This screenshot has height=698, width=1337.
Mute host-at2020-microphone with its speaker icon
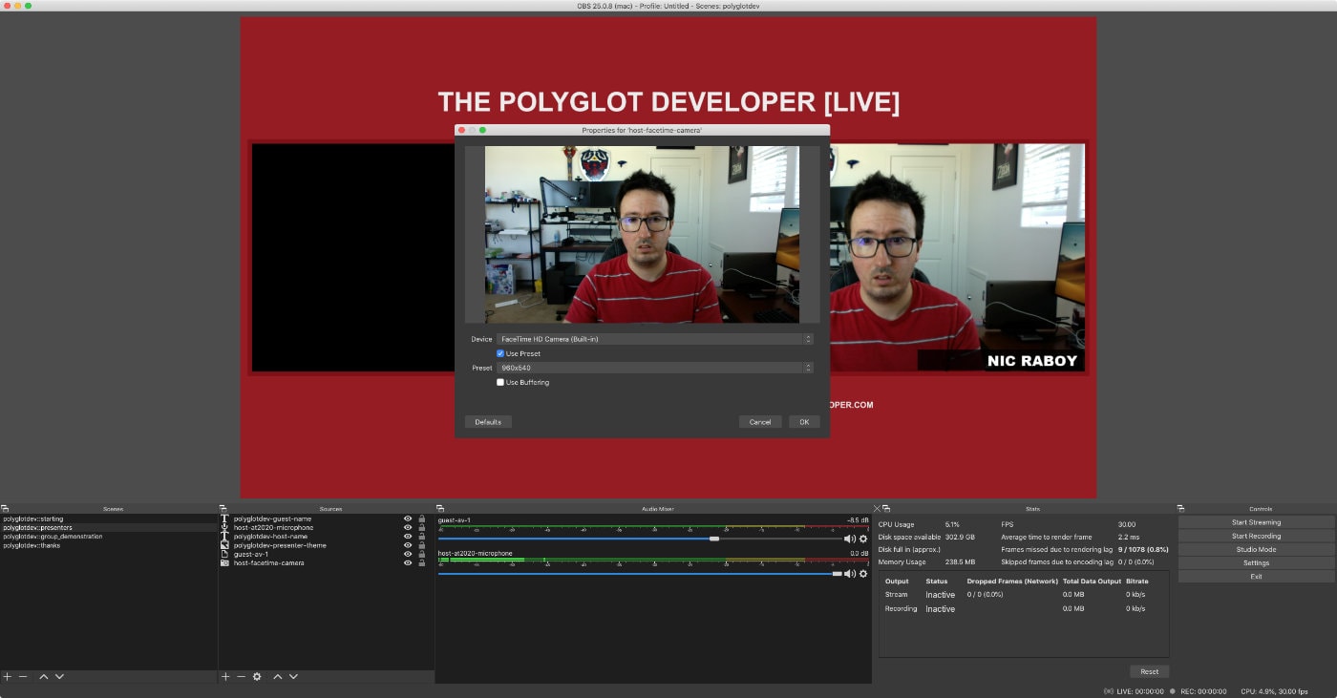[x=849, y=573]
